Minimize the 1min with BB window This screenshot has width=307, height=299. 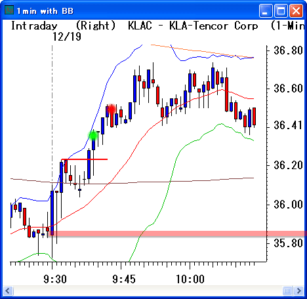click(x=266, y=10)
